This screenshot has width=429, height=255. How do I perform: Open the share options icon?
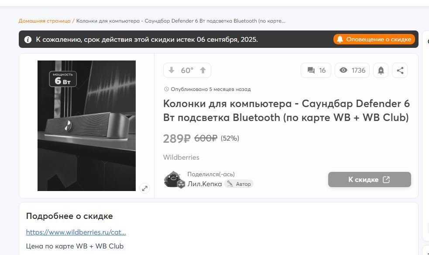[x=400, y=70]
